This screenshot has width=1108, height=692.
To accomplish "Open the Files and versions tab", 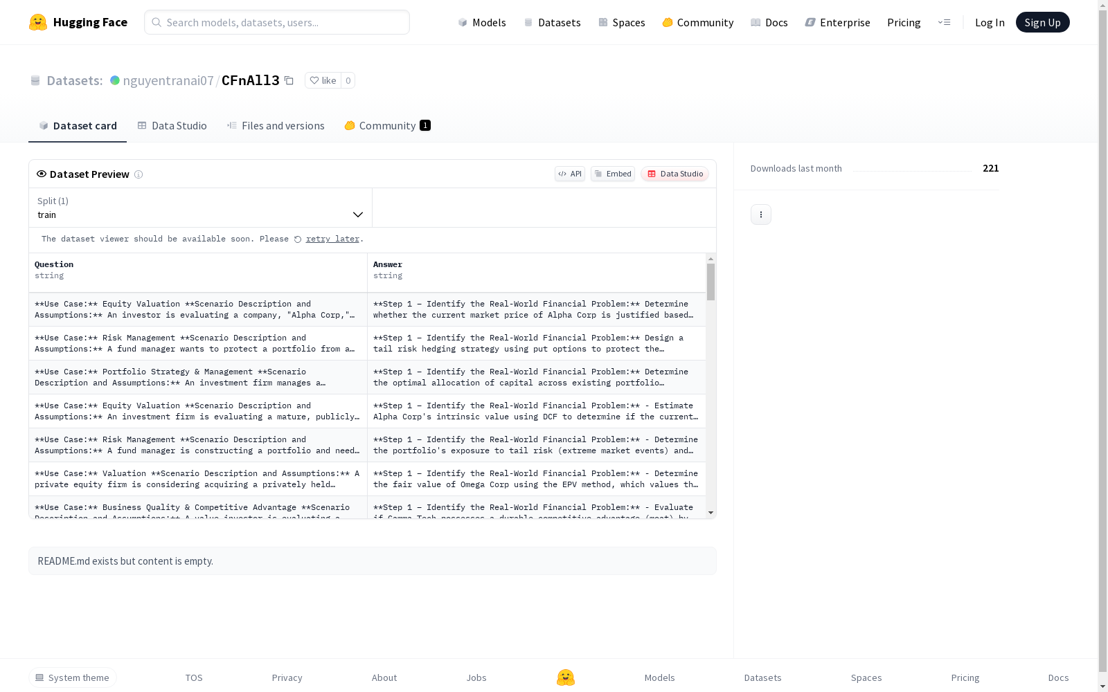I will tap(276, 125).
